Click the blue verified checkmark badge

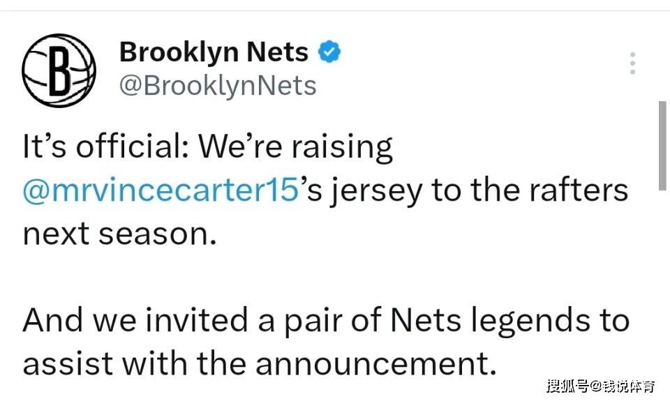(329, 52)
